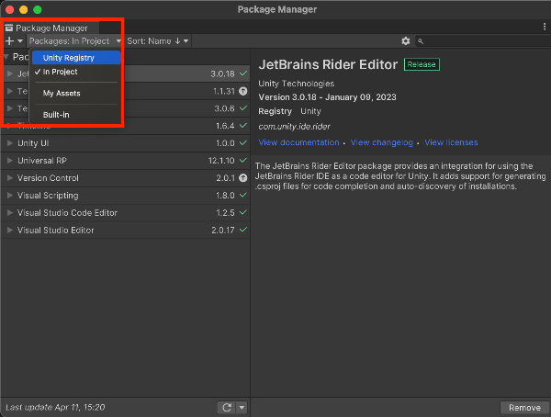Refresh the package list
Screen dimensions: 551x417
tap(227, 408)
